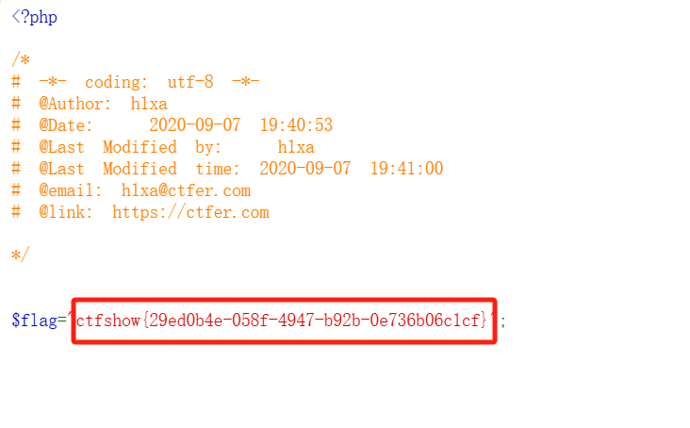
Task: Click the @Author label
Action: coord(74,104)
